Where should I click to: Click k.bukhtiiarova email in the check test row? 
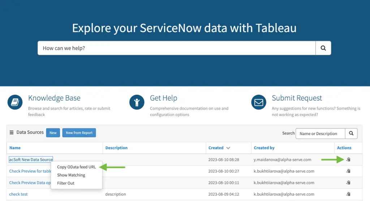click(x=284, y=194)
